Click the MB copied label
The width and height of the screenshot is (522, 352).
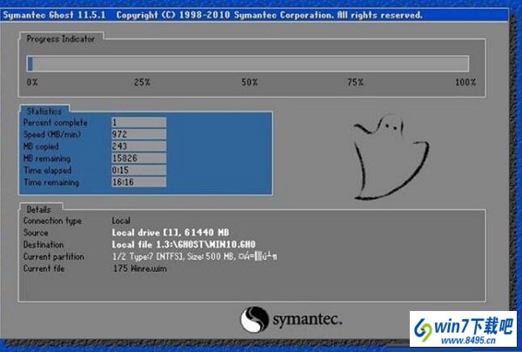[x=41, y=146]
